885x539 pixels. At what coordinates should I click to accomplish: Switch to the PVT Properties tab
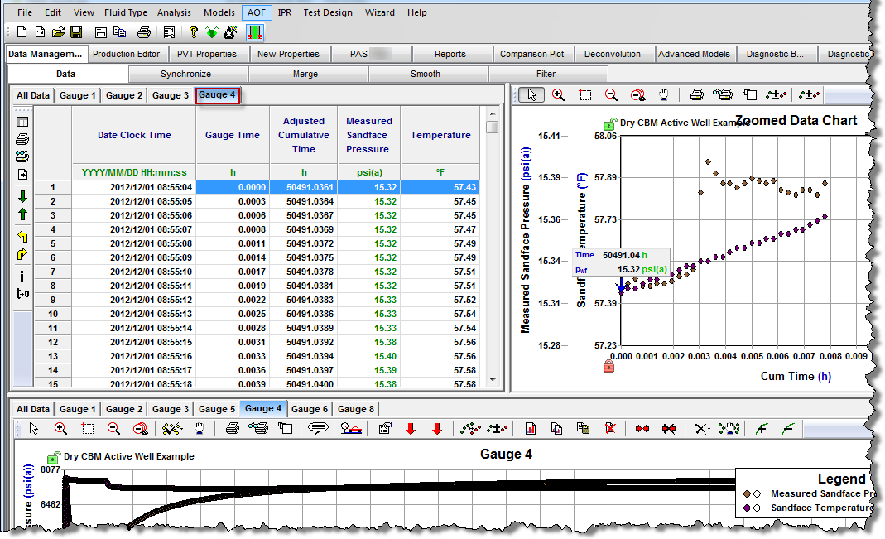207,54
